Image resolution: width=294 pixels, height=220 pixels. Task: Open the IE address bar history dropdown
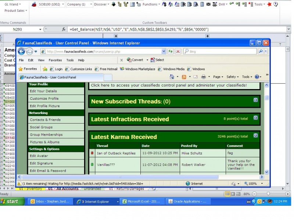[x=164, y=51]
